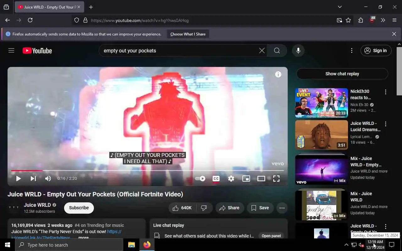
Task: Open Firefox extensions puzzle icon
Action: pos(361,20)
